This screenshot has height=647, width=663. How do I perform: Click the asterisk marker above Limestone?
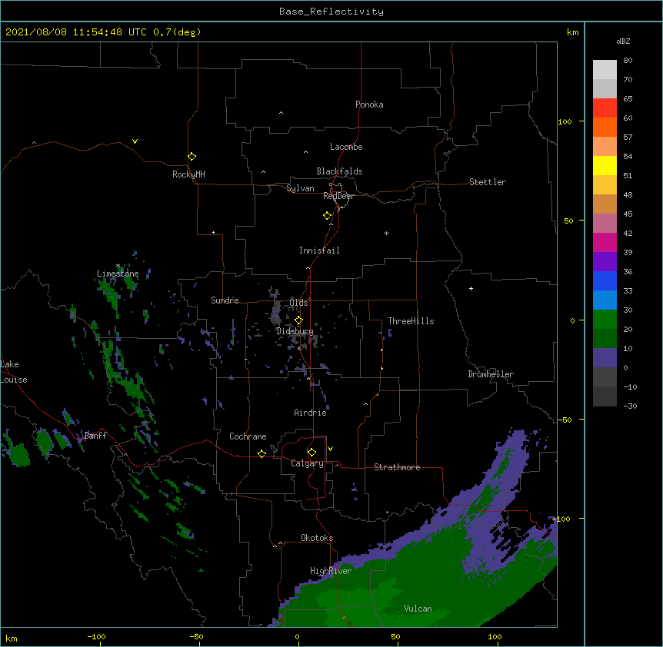pyautogui.click(x=118, y=266)
